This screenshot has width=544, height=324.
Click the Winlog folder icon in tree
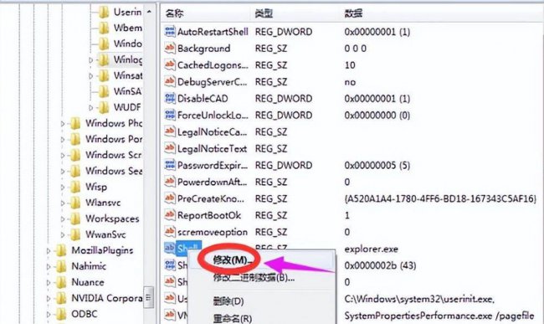tap(103, 59)
